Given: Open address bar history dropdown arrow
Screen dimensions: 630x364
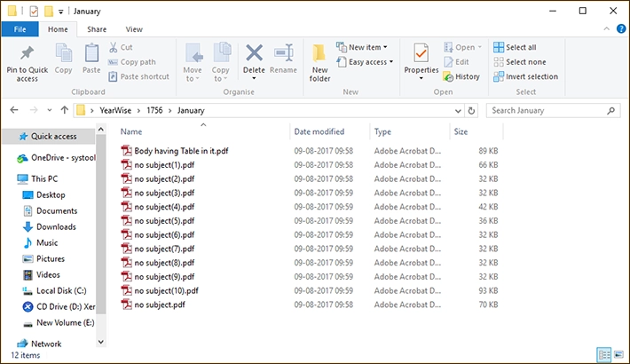Looking at the screenshot, I should click(458, 111).
